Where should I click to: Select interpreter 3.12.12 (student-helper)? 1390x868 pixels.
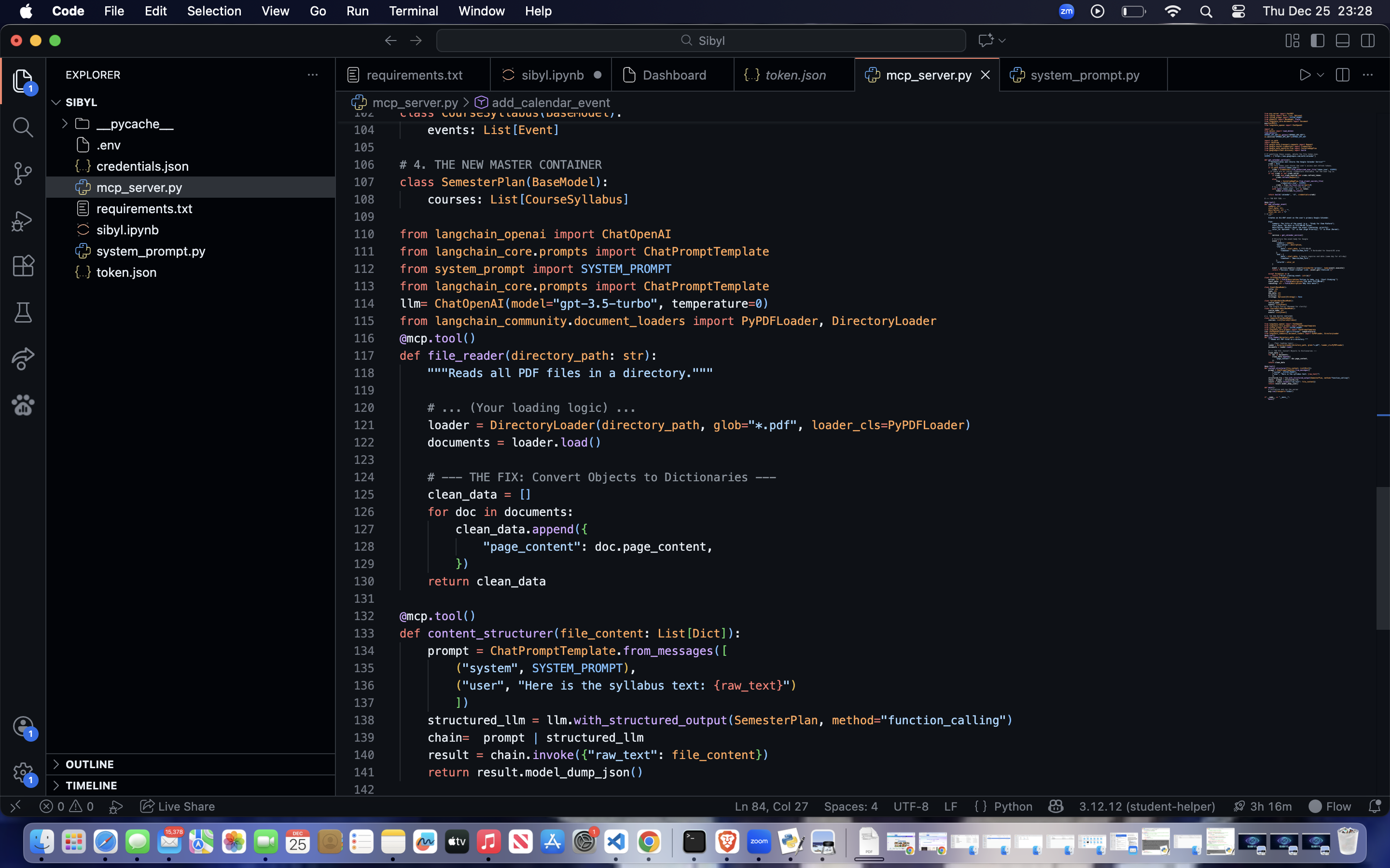[1147, 806]
